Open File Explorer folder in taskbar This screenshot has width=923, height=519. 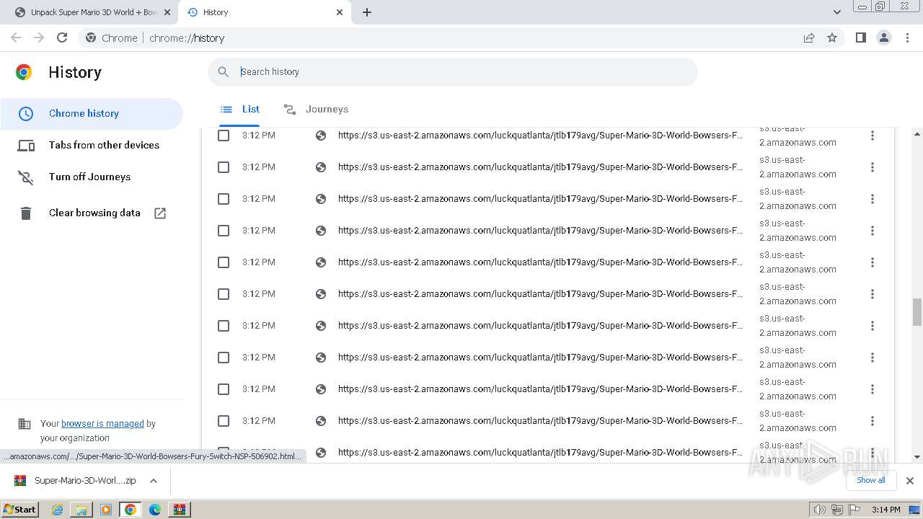click(x=81, y=510)
